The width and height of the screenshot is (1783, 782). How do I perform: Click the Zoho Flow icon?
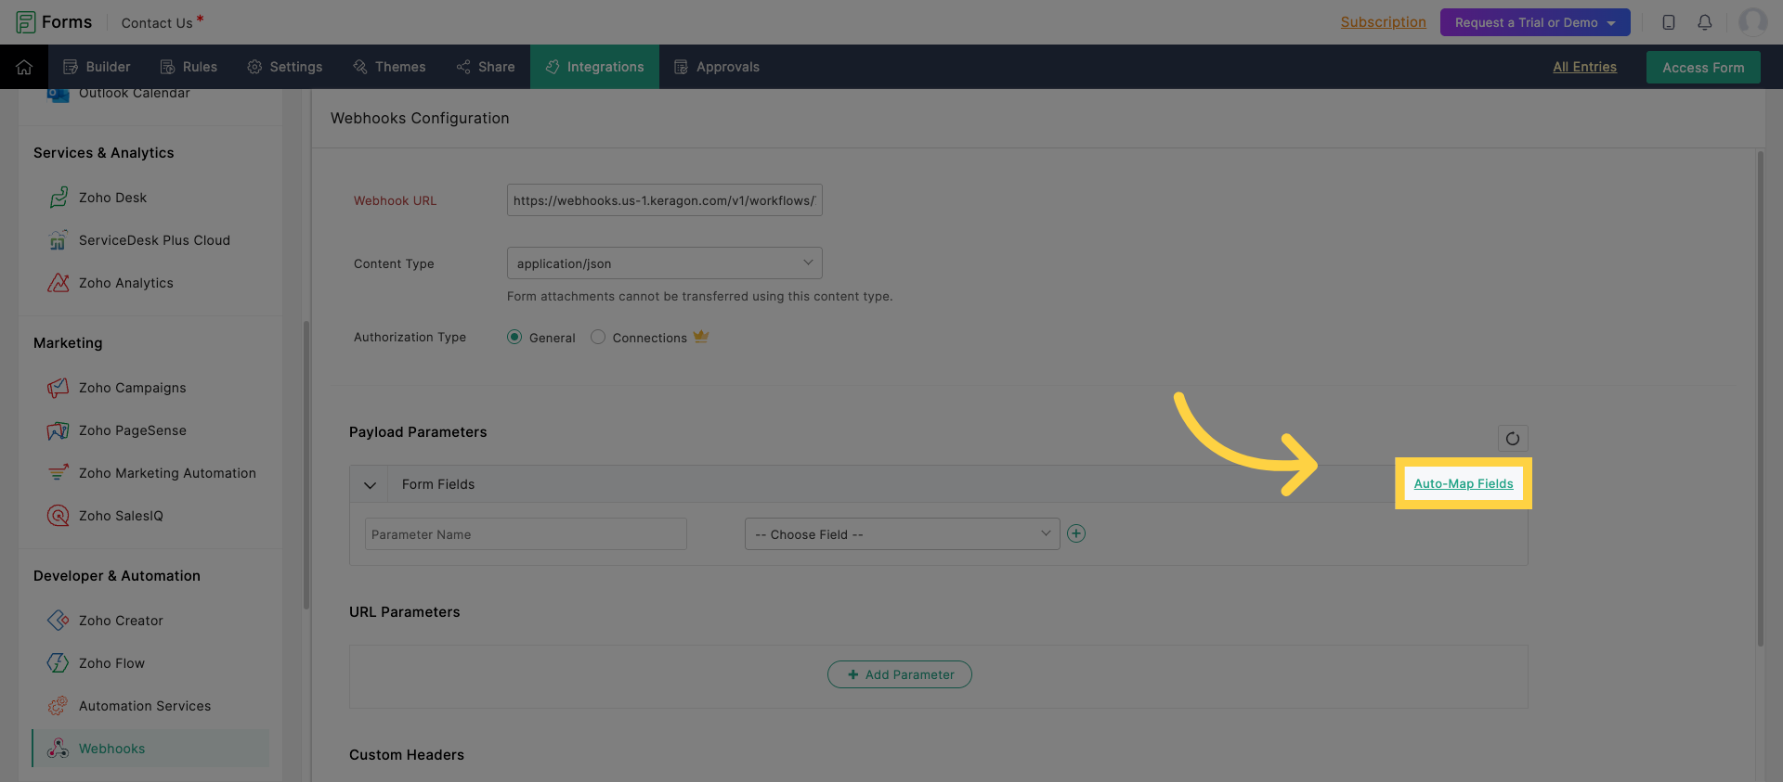(x=59, y=663)
